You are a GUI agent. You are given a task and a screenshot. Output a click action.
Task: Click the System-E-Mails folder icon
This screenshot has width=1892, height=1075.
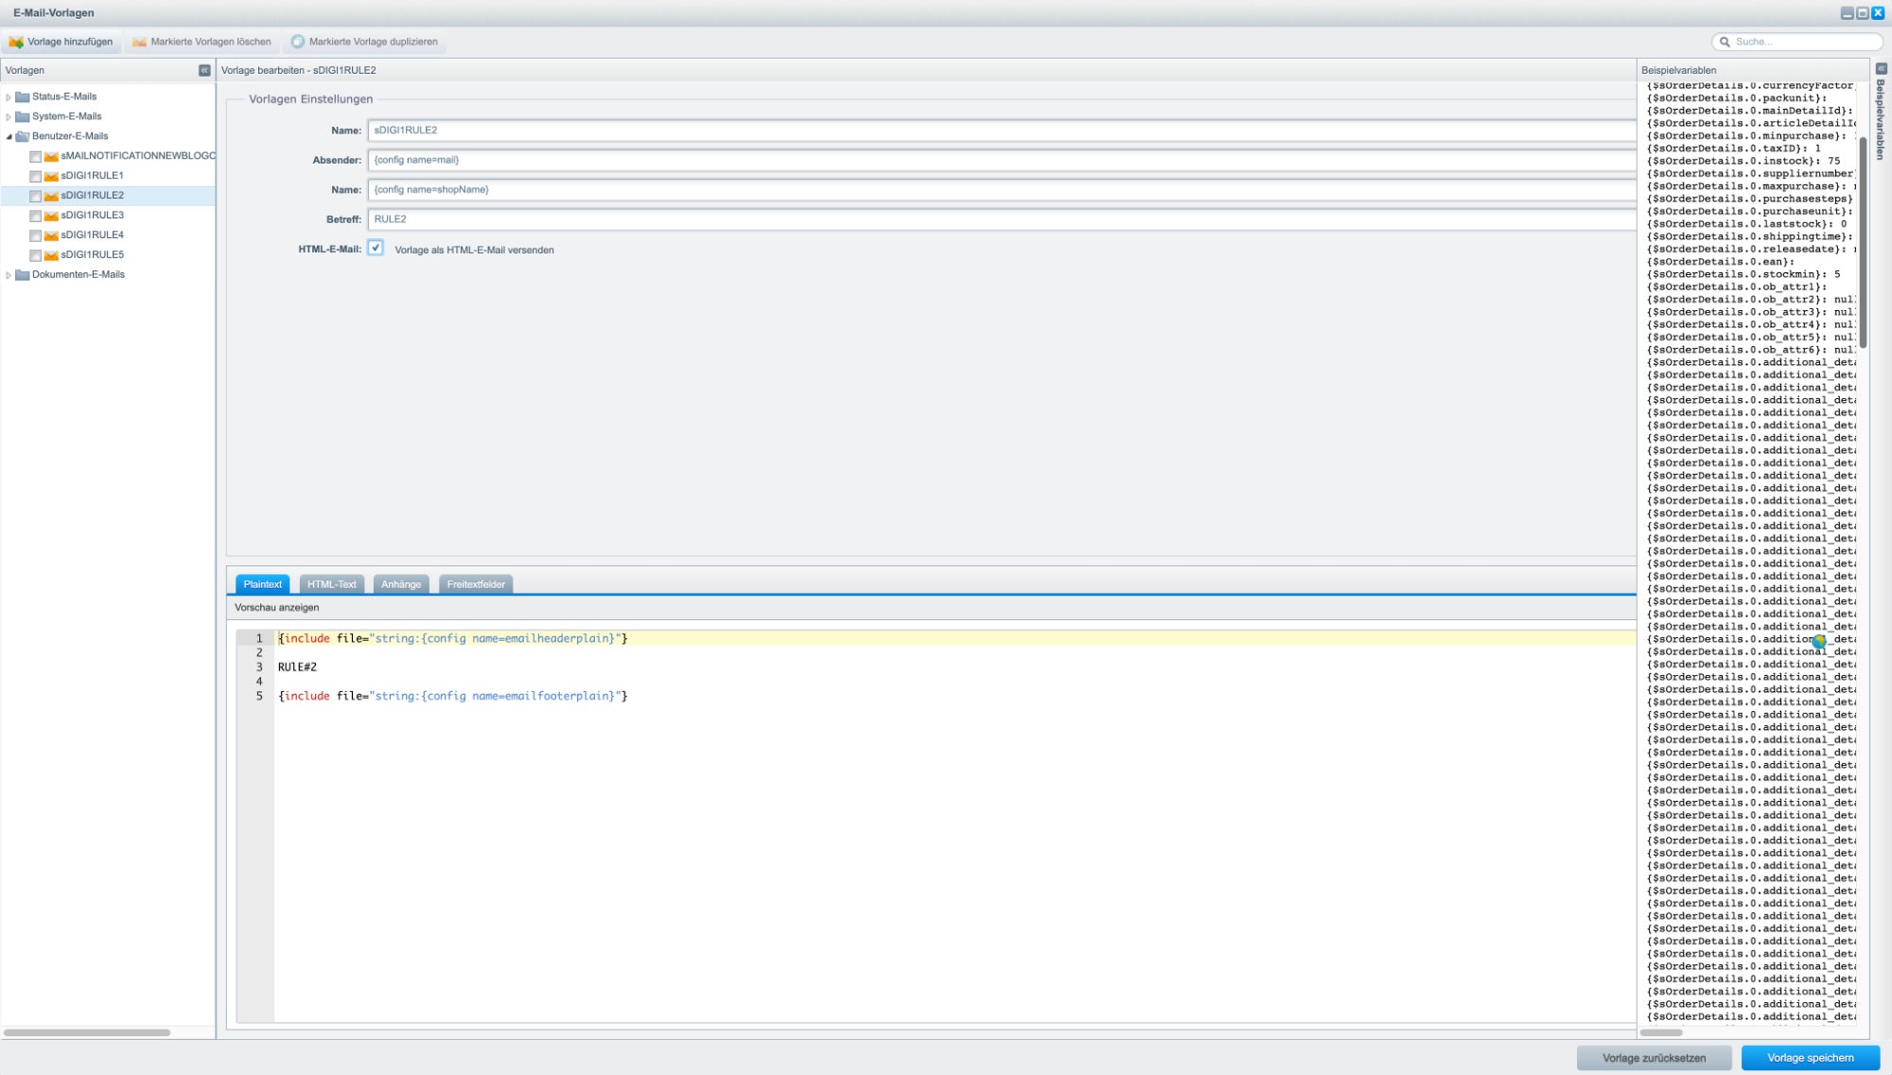tap(23, 116)
